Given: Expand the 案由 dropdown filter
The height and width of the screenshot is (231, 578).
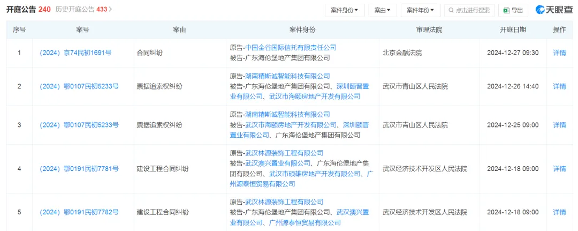Looking at the screenshot, I should (x=382, y=10).
